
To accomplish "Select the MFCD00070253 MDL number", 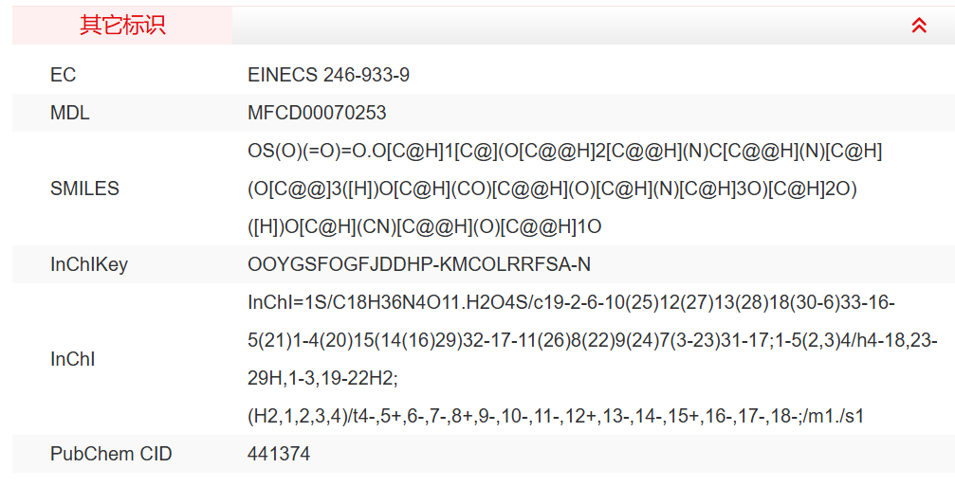I will (317, 113).
